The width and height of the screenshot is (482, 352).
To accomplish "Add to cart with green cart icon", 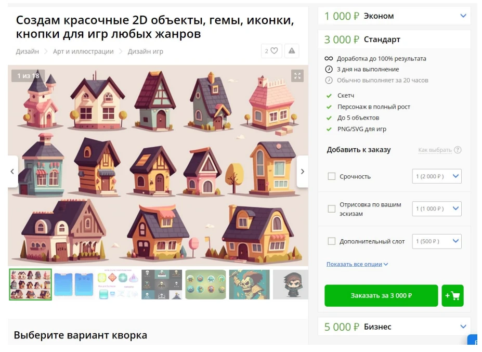I will point(452,296).
